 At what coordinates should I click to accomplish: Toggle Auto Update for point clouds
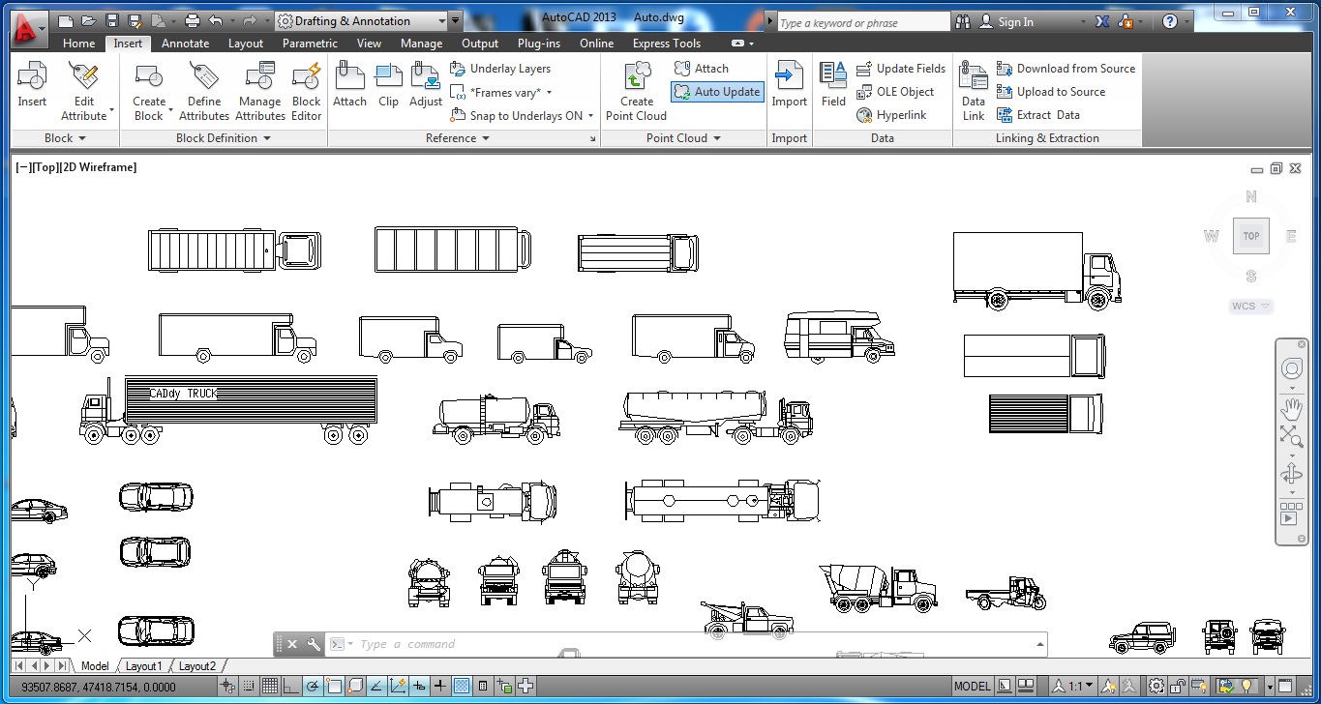click(717, 92)
